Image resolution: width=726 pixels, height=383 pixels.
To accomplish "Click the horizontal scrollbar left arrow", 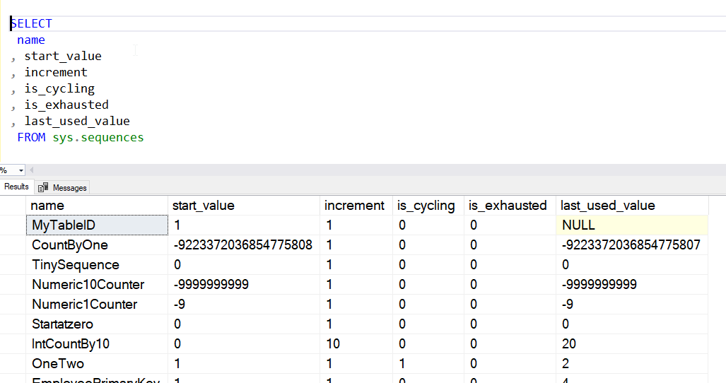I will click(x=32, y=170).
